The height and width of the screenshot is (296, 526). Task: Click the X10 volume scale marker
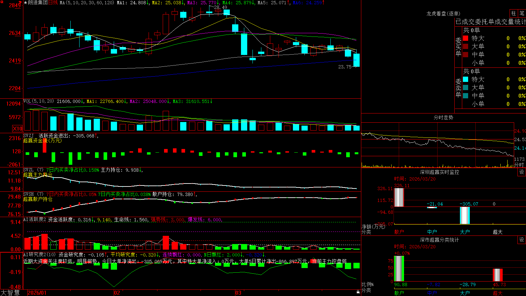(x=17, y=129)
